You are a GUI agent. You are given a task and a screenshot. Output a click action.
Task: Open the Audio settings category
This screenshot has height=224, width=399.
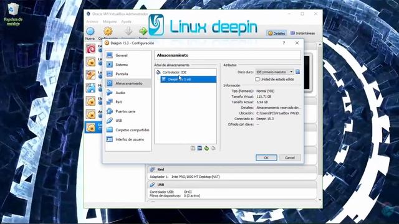coord(128,93)
